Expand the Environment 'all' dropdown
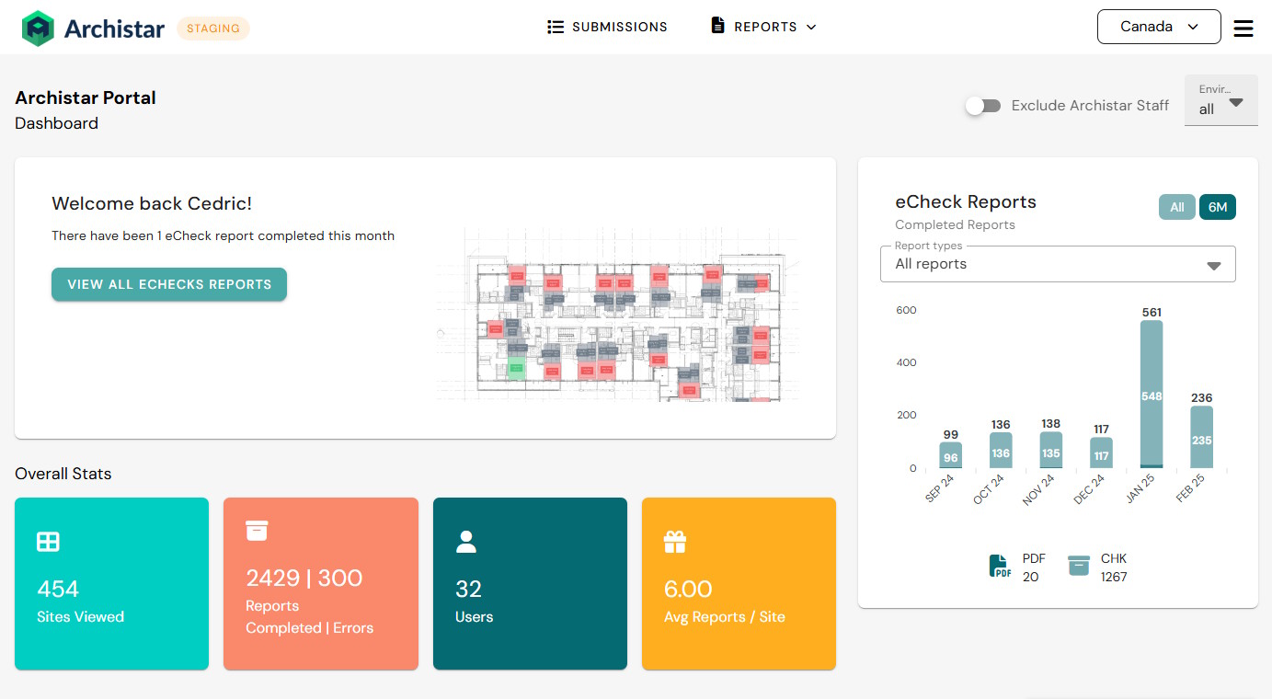 [x=1221, y=100]
